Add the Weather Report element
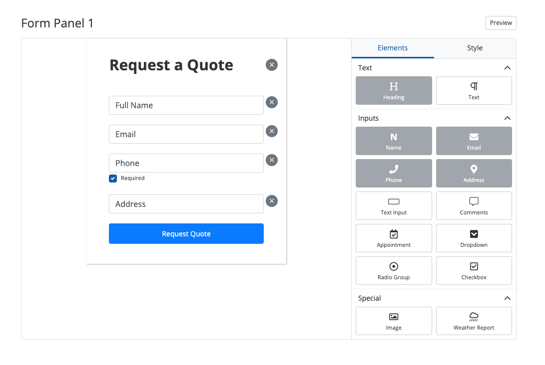The height and width of the screenshot is (365, 545). click(x=474, y=321)
